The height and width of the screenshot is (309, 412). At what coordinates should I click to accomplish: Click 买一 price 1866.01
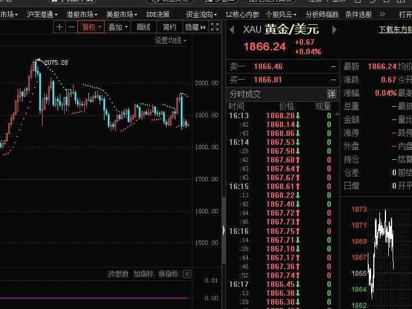268,80
